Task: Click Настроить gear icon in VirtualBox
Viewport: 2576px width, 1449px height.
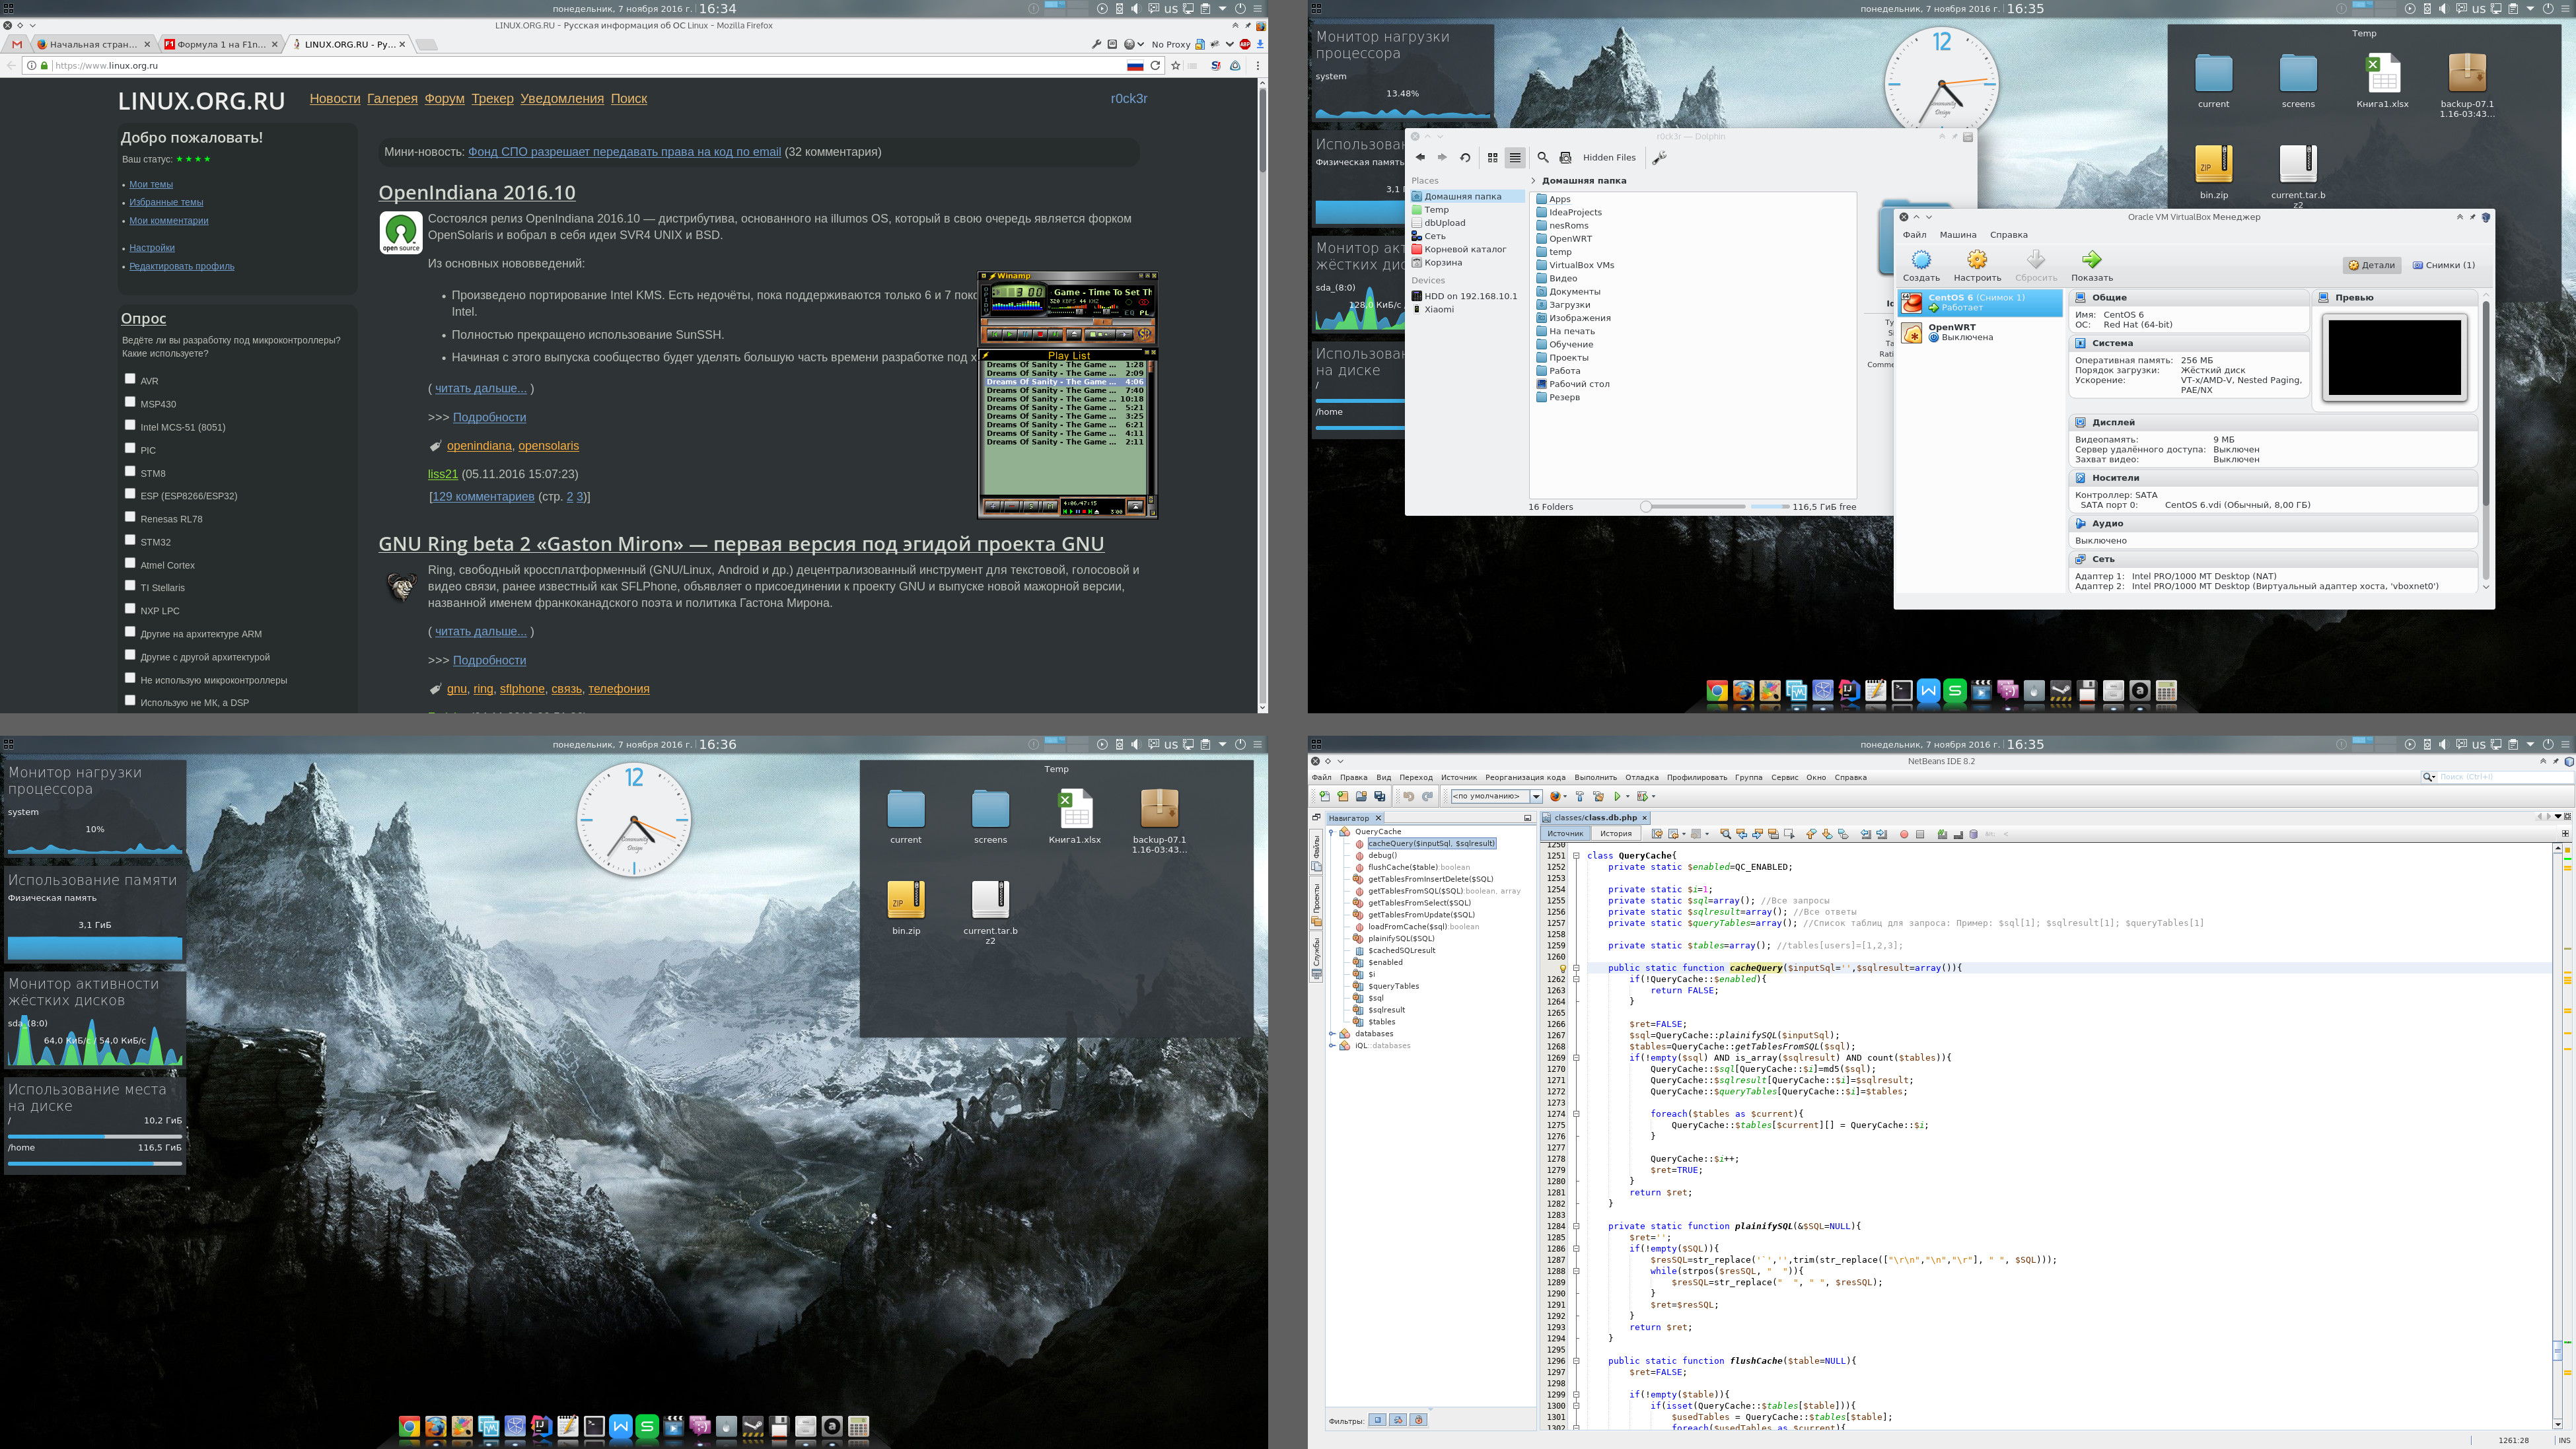Action: (1977, 260)
